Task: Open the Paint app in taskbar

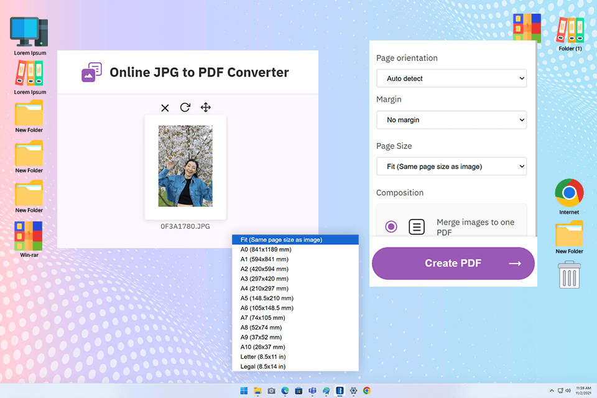Action: [326, 391]
